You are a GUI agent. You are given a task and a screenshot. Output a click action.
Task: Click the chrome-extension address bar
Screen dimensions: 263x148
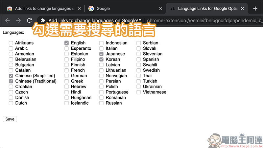[204, 20]
